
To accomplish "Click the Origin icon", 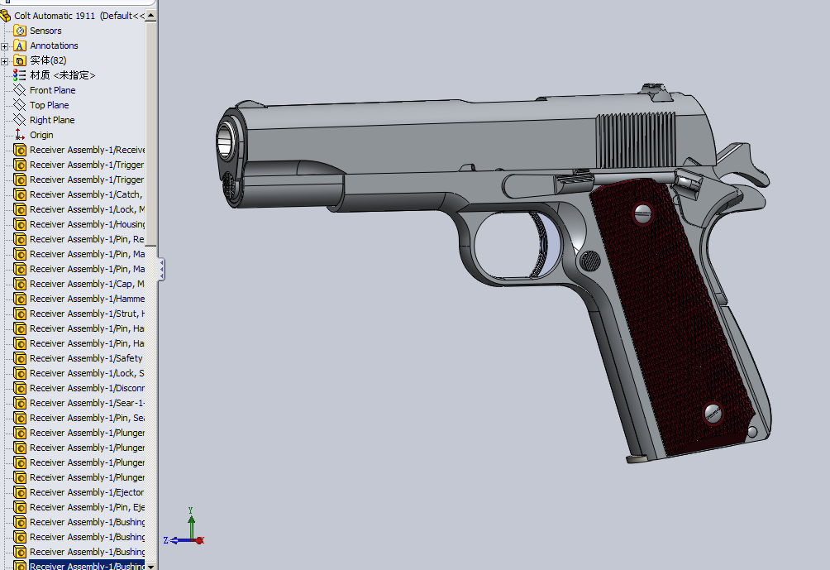I will click(x=20, y=135).
